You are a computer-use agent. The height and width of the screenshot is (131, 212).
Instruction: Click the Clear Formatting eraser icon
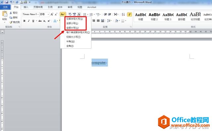pyautogui.click(x=70, y=14)
